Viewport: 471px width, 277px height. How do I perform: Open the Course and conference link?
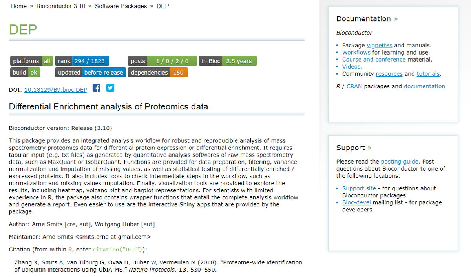[374, 59]
